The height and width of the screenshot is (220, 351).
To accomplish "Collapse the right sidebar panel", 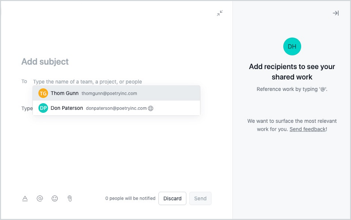I will pos(336,13).
